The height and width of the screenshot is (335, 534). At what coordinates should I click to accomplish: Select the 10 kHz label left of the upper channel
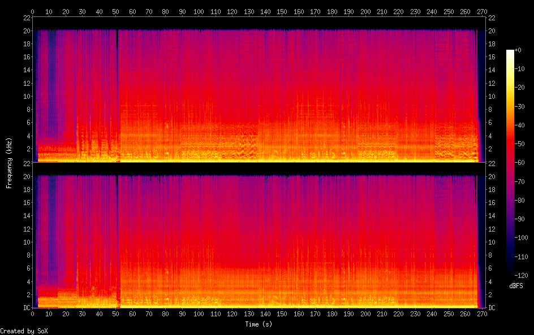point(25,97)
